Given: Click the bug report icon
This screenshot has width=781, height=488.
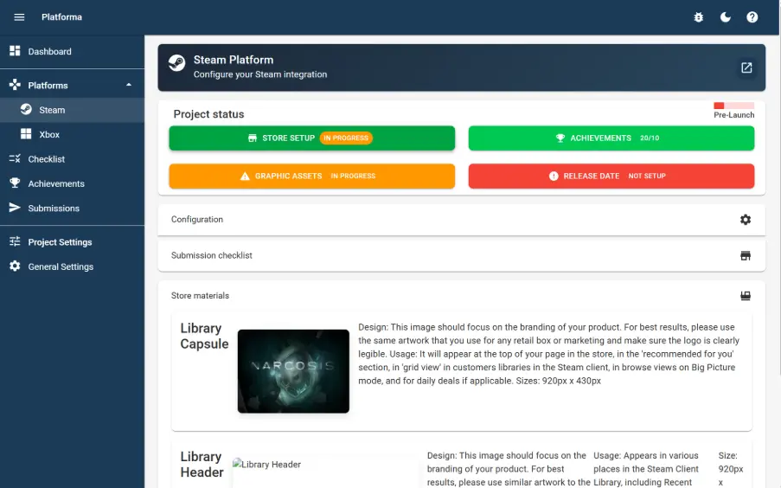Looking at the screenshot, I should point(699,17).
